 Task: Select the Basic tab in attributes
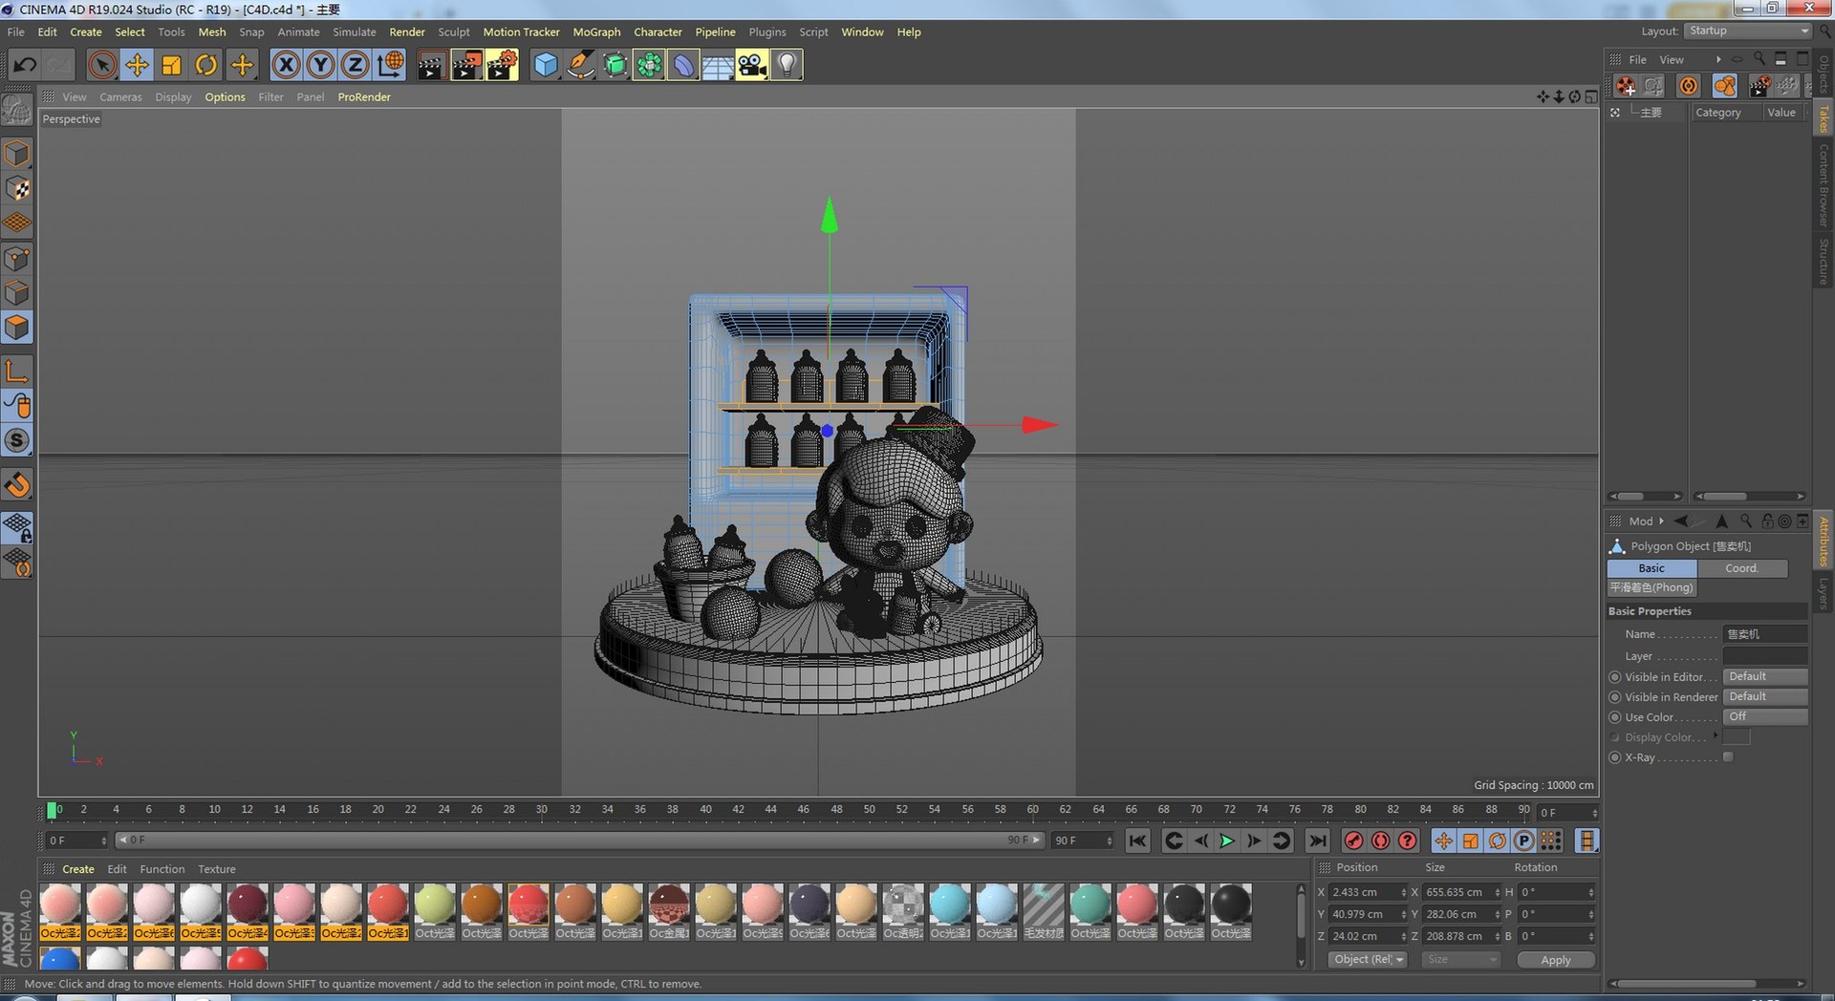click(1651, 568)
